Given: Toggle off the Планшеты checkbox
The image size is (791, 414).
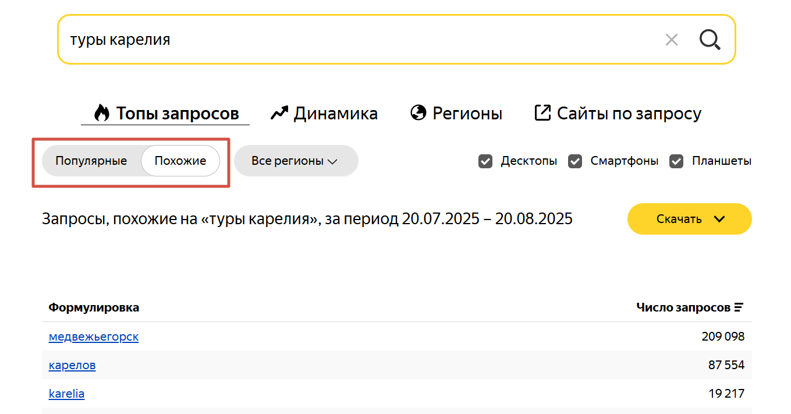Looking at the screenshot, I should tap(676, 161).
